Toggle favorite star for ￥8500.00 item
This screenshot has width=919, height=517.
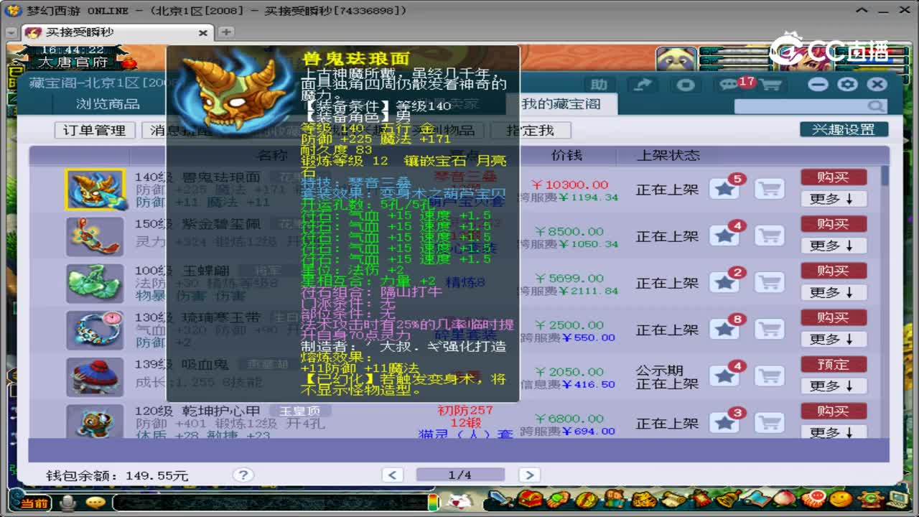[x=724, y=236]
